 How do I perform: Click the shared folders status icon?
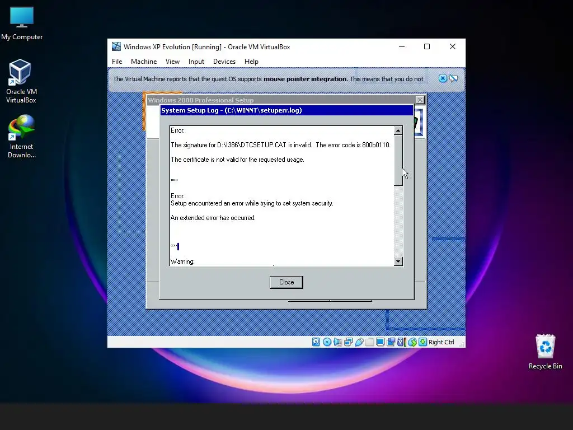click(369, 342)
